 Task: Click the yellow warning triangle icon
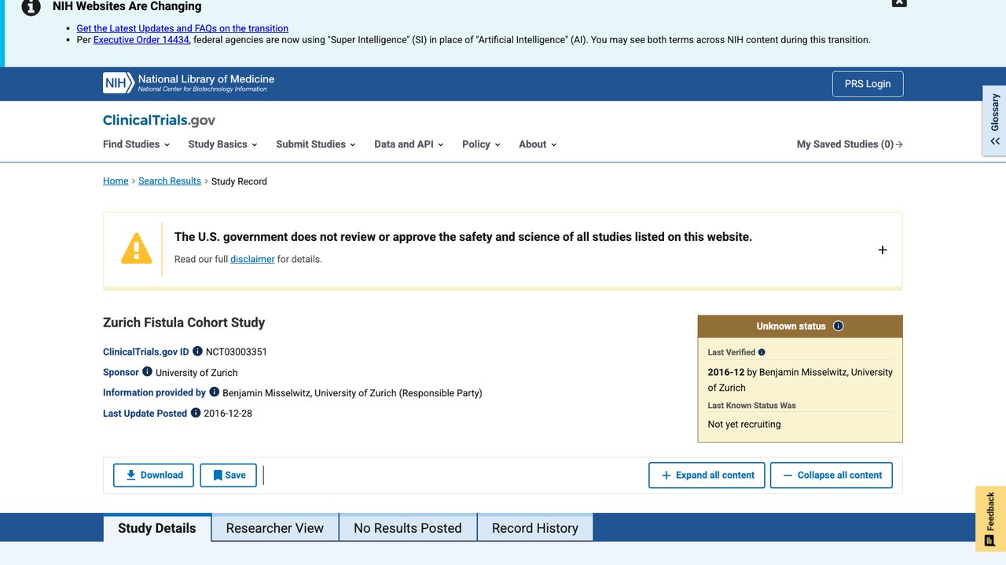click(136, 248)
